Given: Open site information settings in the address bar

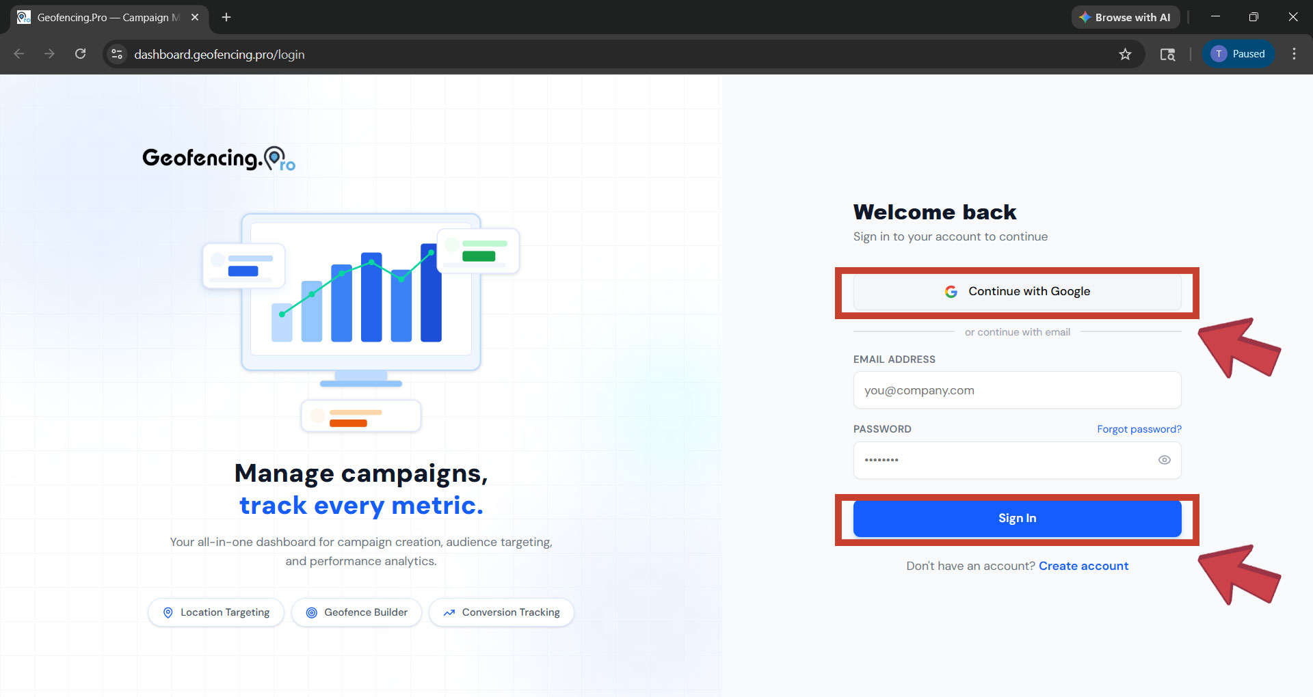Looking at the screenshot, I should 116,54.
